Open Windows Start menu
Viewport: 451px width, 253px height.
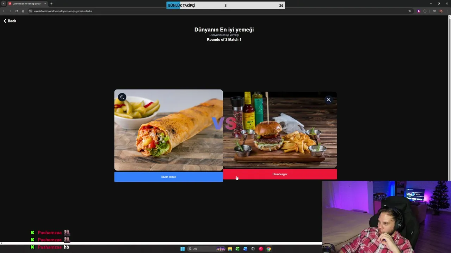[x=183, y=249]
